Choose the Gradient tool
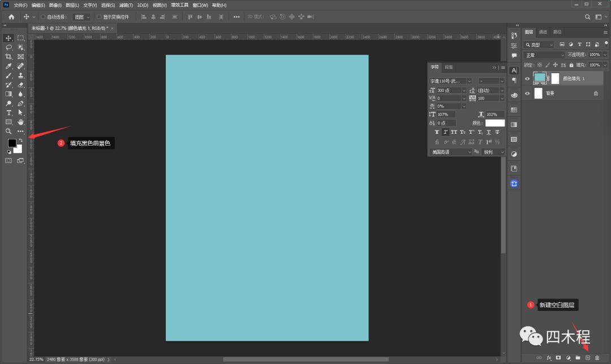The height and width of the screenshot is (364, 611). click(x=8, y=94)
